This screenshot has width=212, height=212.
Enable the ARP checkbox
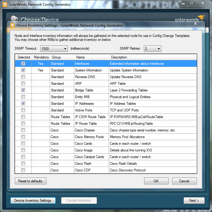click(x=23, y=83)
